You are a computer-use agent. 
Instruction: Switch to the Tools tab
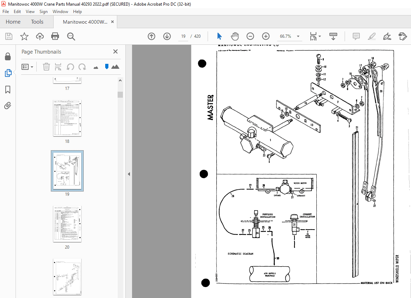click(x=37, y=22)
